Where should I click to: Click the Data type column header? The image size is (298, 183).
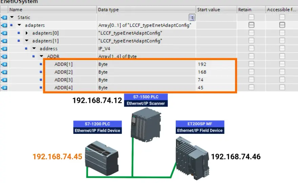pos(146,9)
